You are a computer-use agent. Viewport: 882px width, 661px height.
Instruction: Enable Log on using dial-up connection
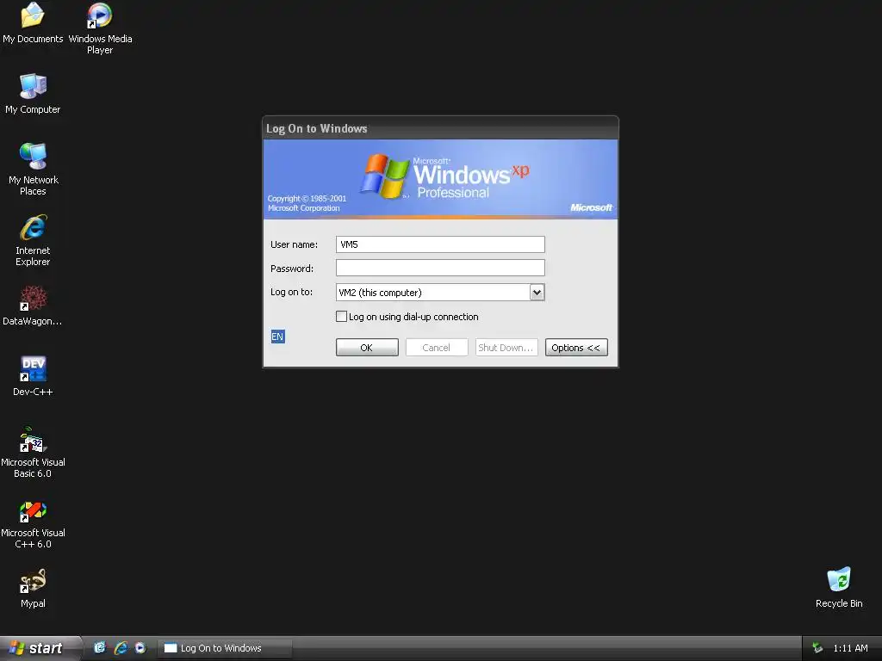341,317
